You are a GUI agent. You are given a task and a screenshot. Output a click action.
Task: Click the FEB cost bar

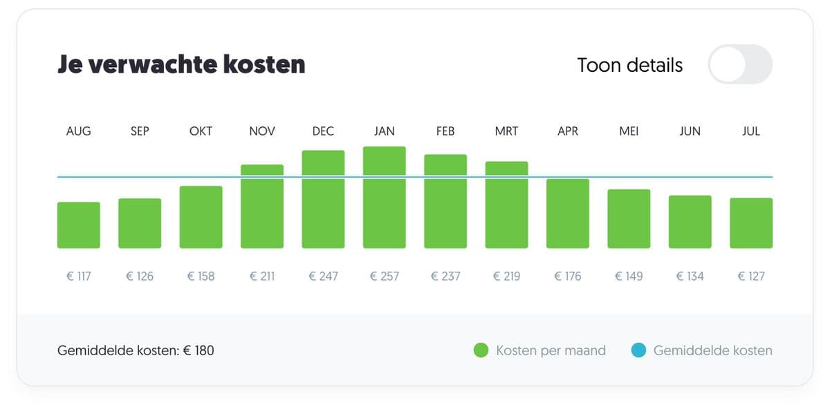click(x=445, y=202)
